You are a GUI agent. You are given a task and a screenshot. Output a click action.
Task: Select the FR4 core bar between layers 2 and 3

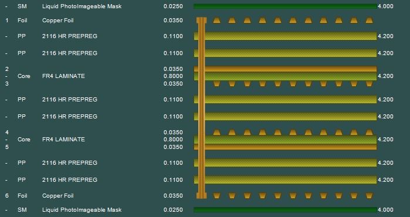coord(285,76)
